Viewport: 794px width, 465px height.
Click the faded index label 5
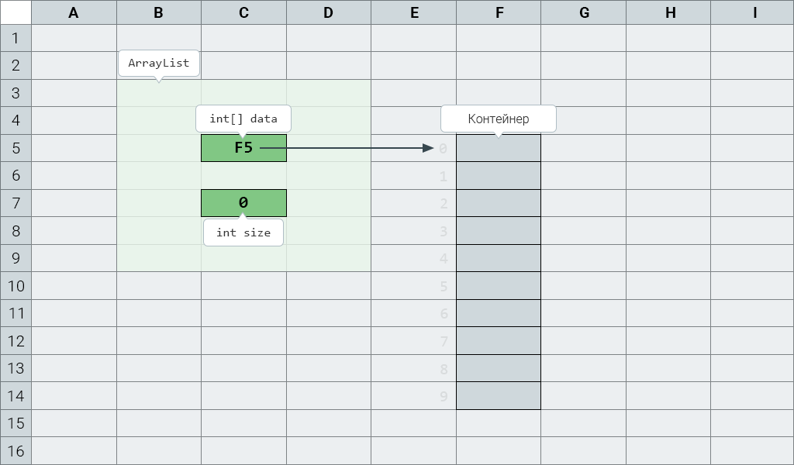tap(444, 287)
